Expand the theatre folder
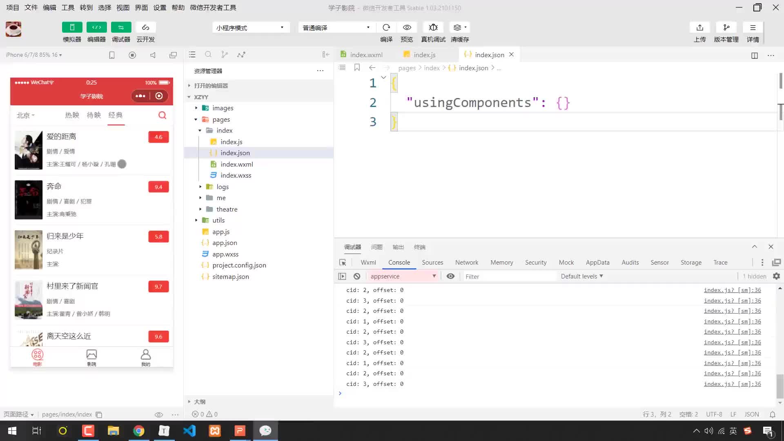 click(227, 209)
